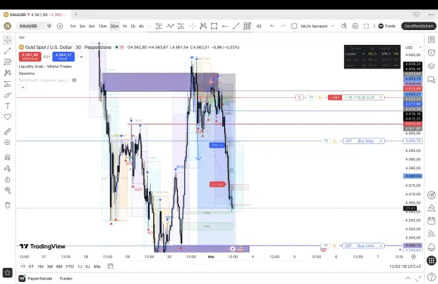Screen dimensions: 438x284
Task: Open the news feed icon
Action: point(431,234)
